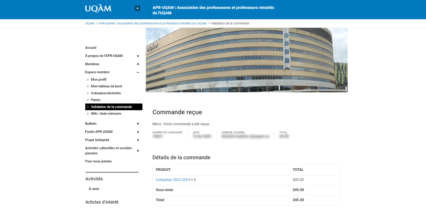Click the $45.00 sous-total value
The height and width of the screenshot is (209, 426).
pos(298,190)
